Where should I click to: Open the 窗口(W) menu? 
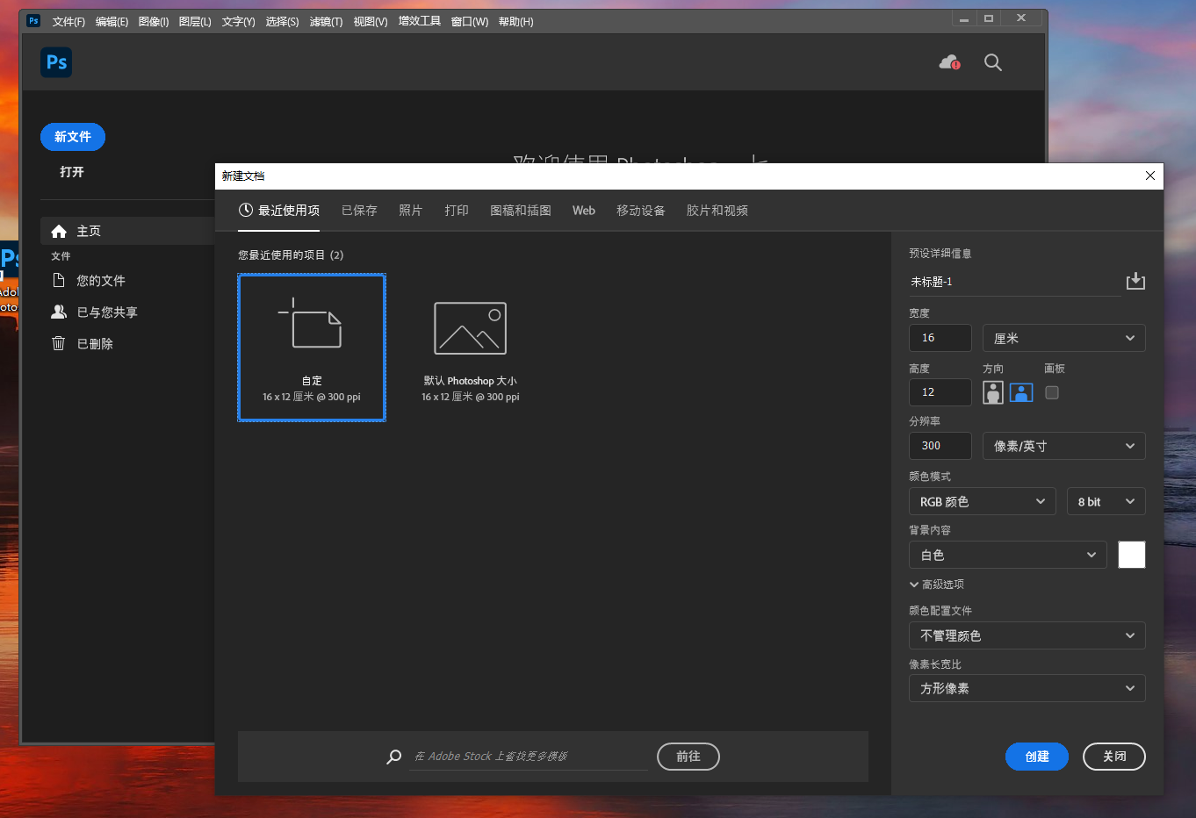(x=470, y=21)
